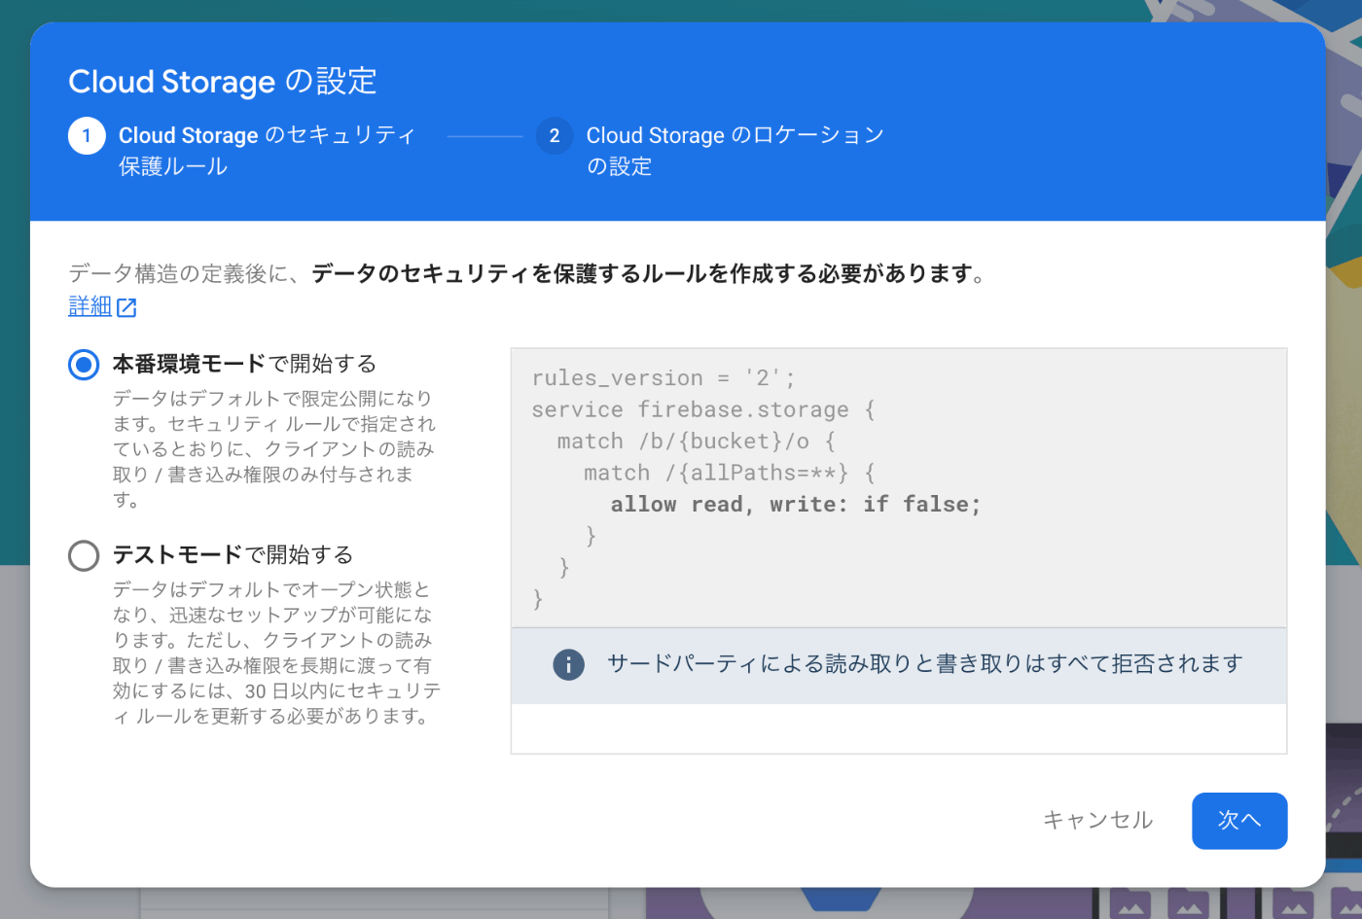
Task: Click the code line rules_version = '2';
Action: (663, 378)
